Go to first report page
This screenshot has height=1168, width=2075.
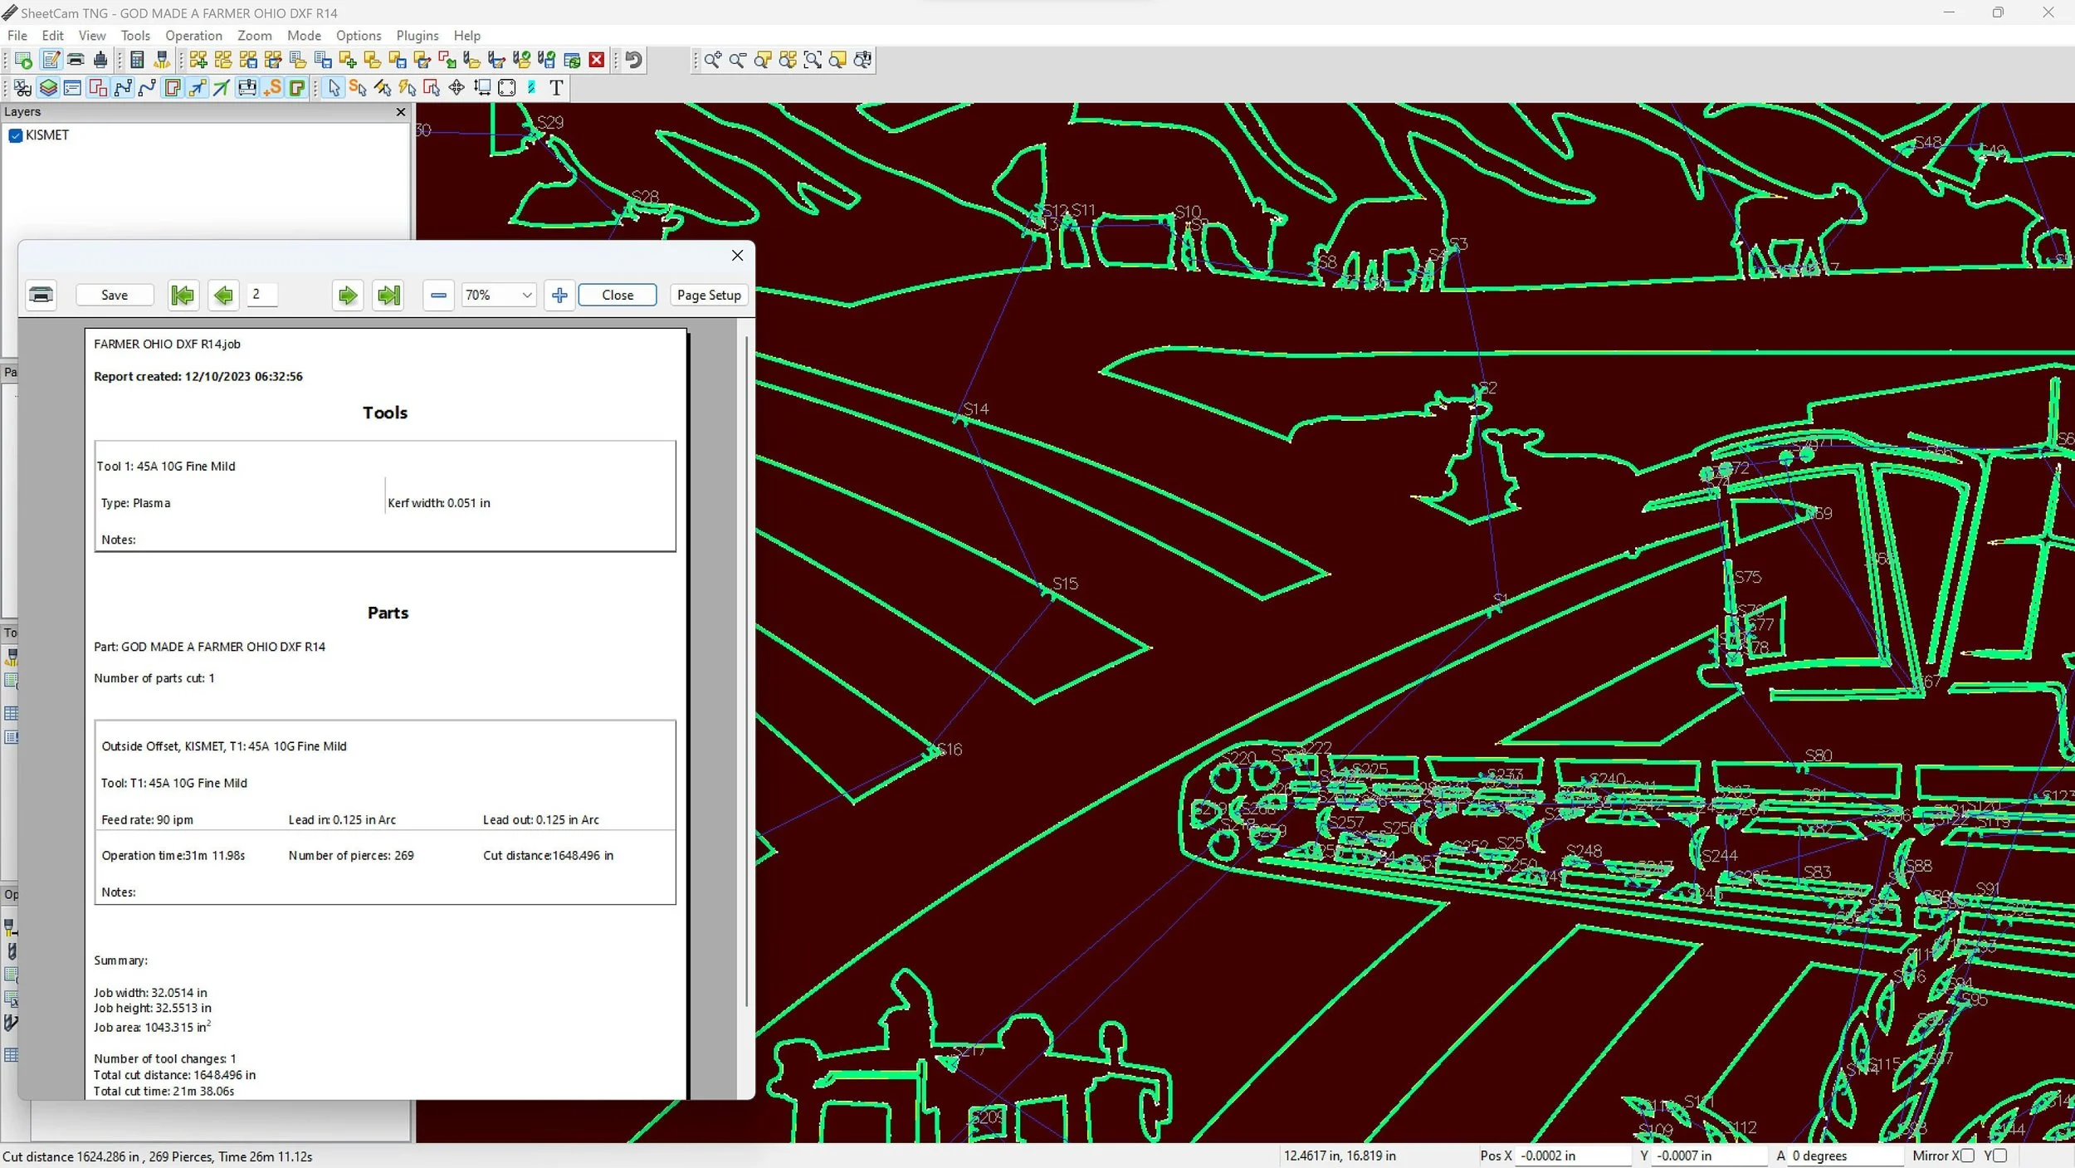click(183, 295)
